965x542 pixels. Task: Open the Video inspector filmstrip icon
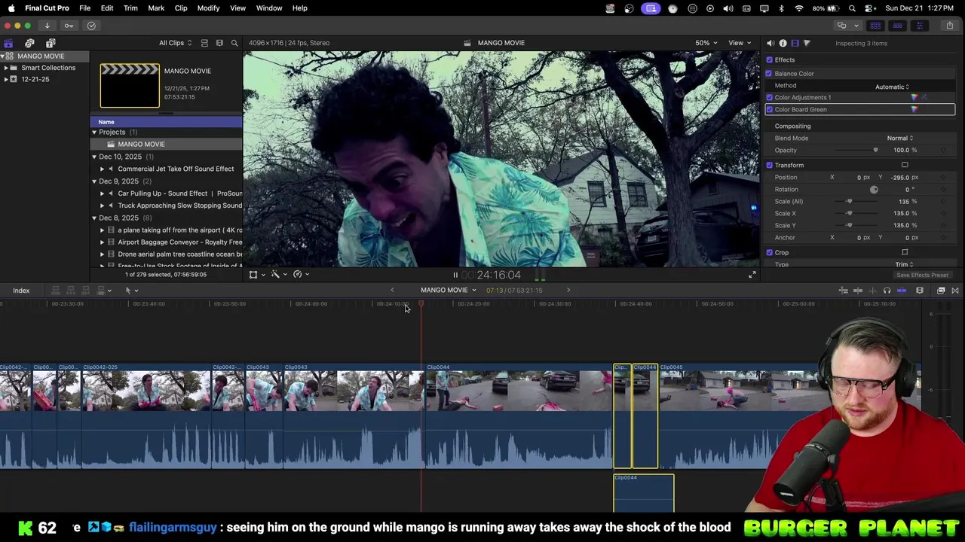pos(795,43)
